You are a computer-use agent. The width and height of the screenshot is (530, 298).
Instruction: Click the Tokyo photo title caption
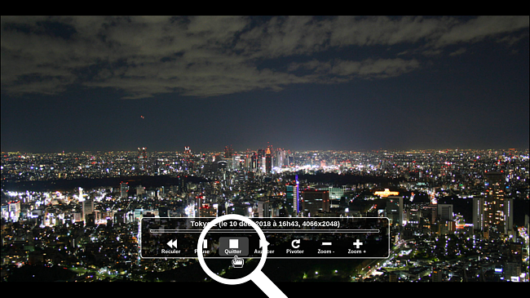tap(265, 224)
